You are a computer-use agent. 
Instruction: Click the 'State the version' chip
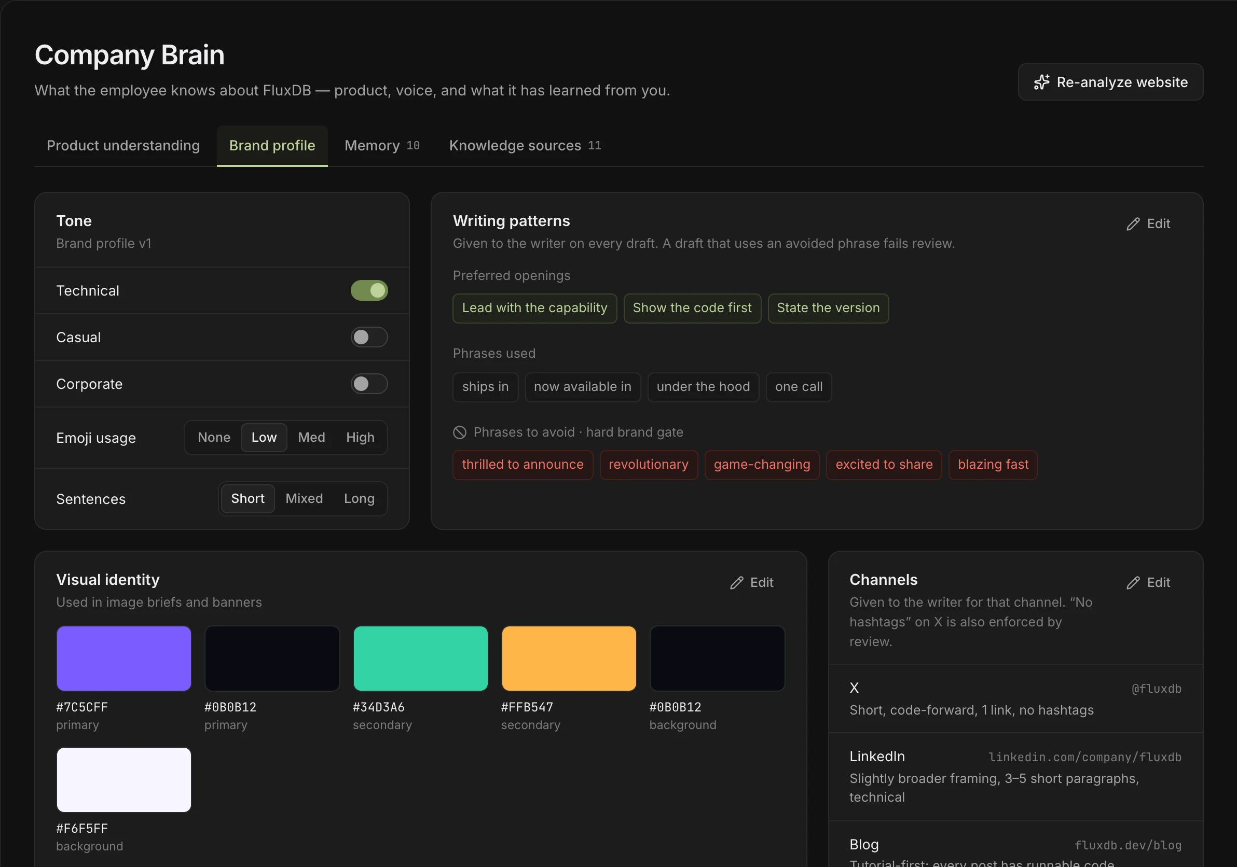click(x=828, y=308)
